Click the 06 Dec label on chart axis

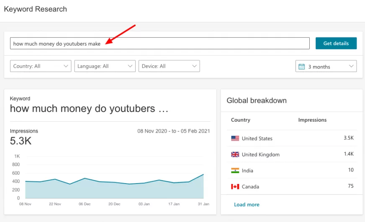(x=85, y=204)
